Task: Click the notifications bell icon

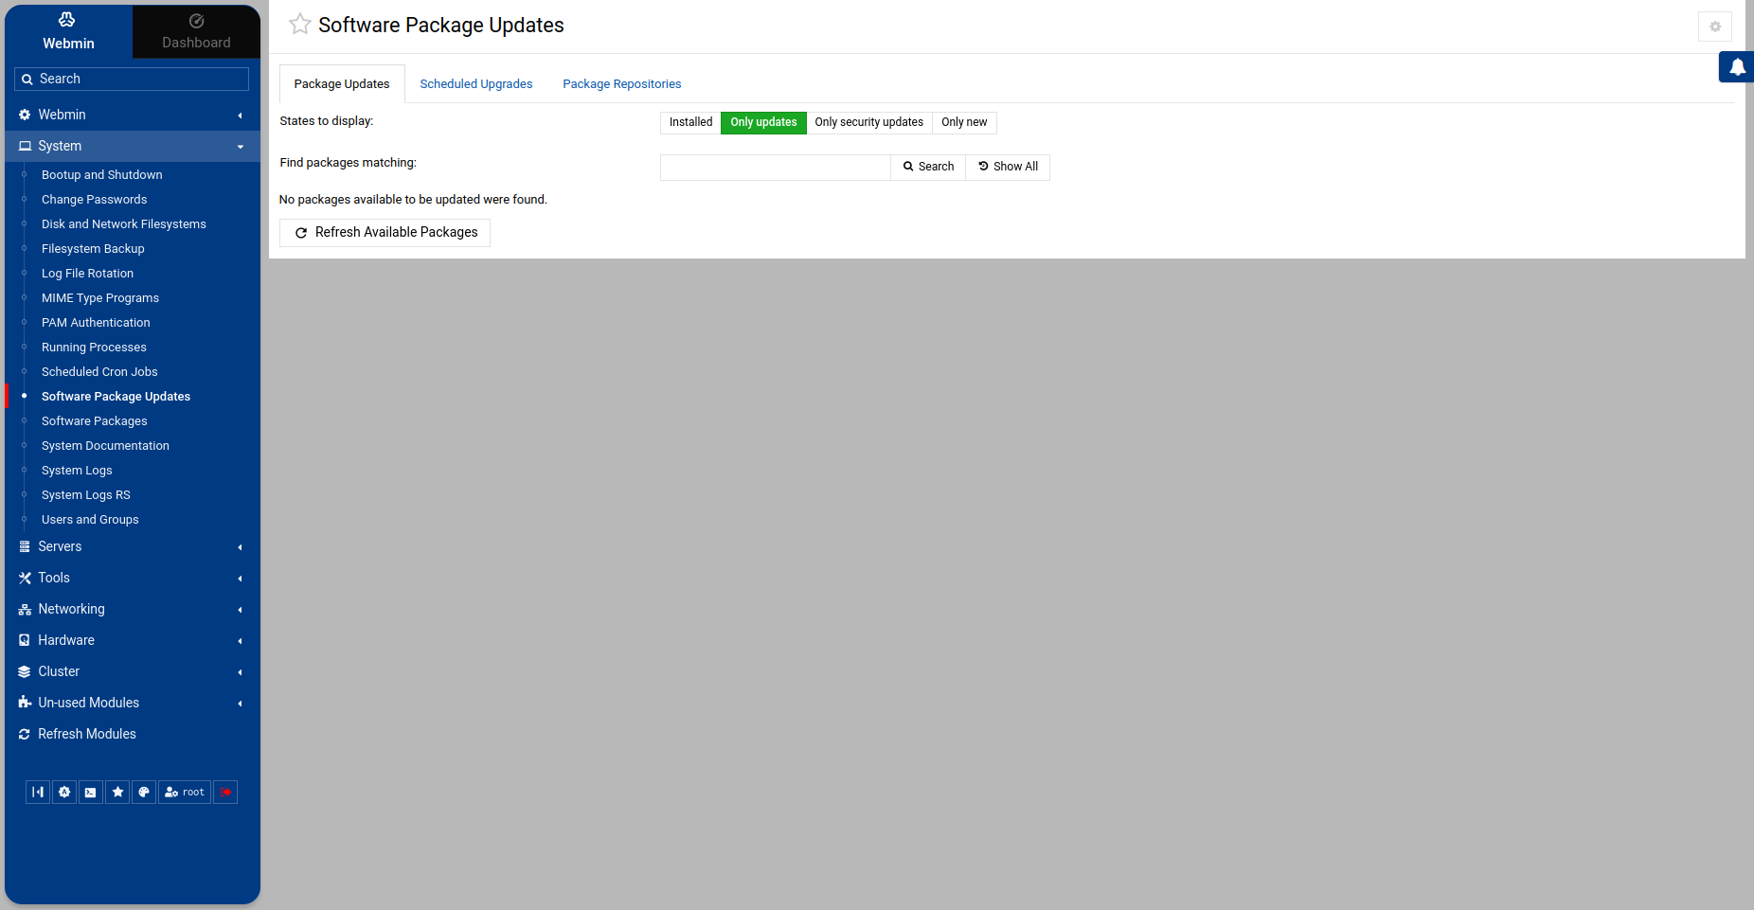Action: [x=1737, y=67]
